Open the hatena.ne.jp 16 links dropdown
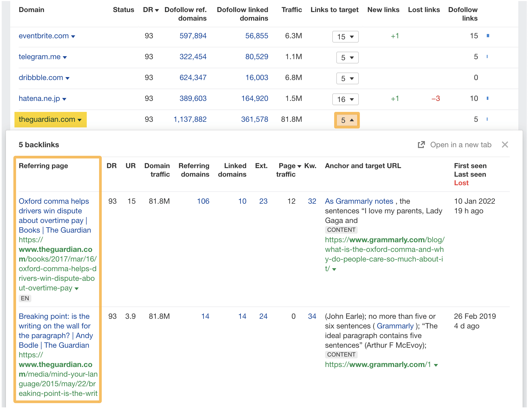528x409 pixels. pyautogui.click(x=345, y=99)
